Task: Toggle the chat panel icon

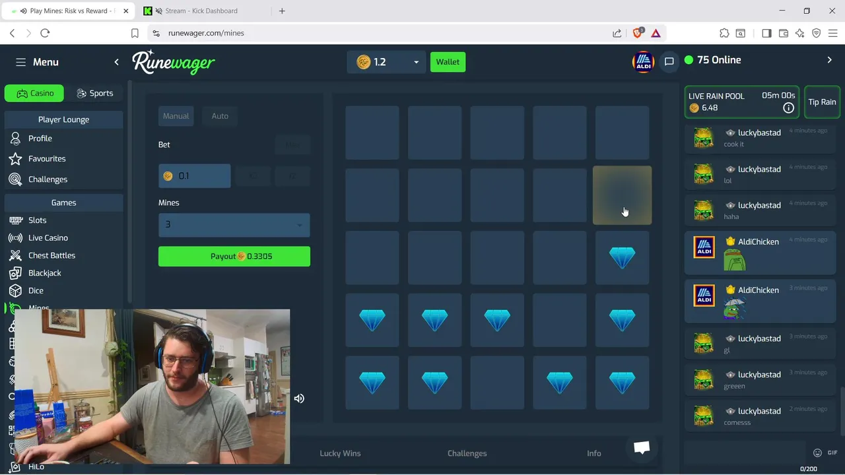Action: click(669, 62)
